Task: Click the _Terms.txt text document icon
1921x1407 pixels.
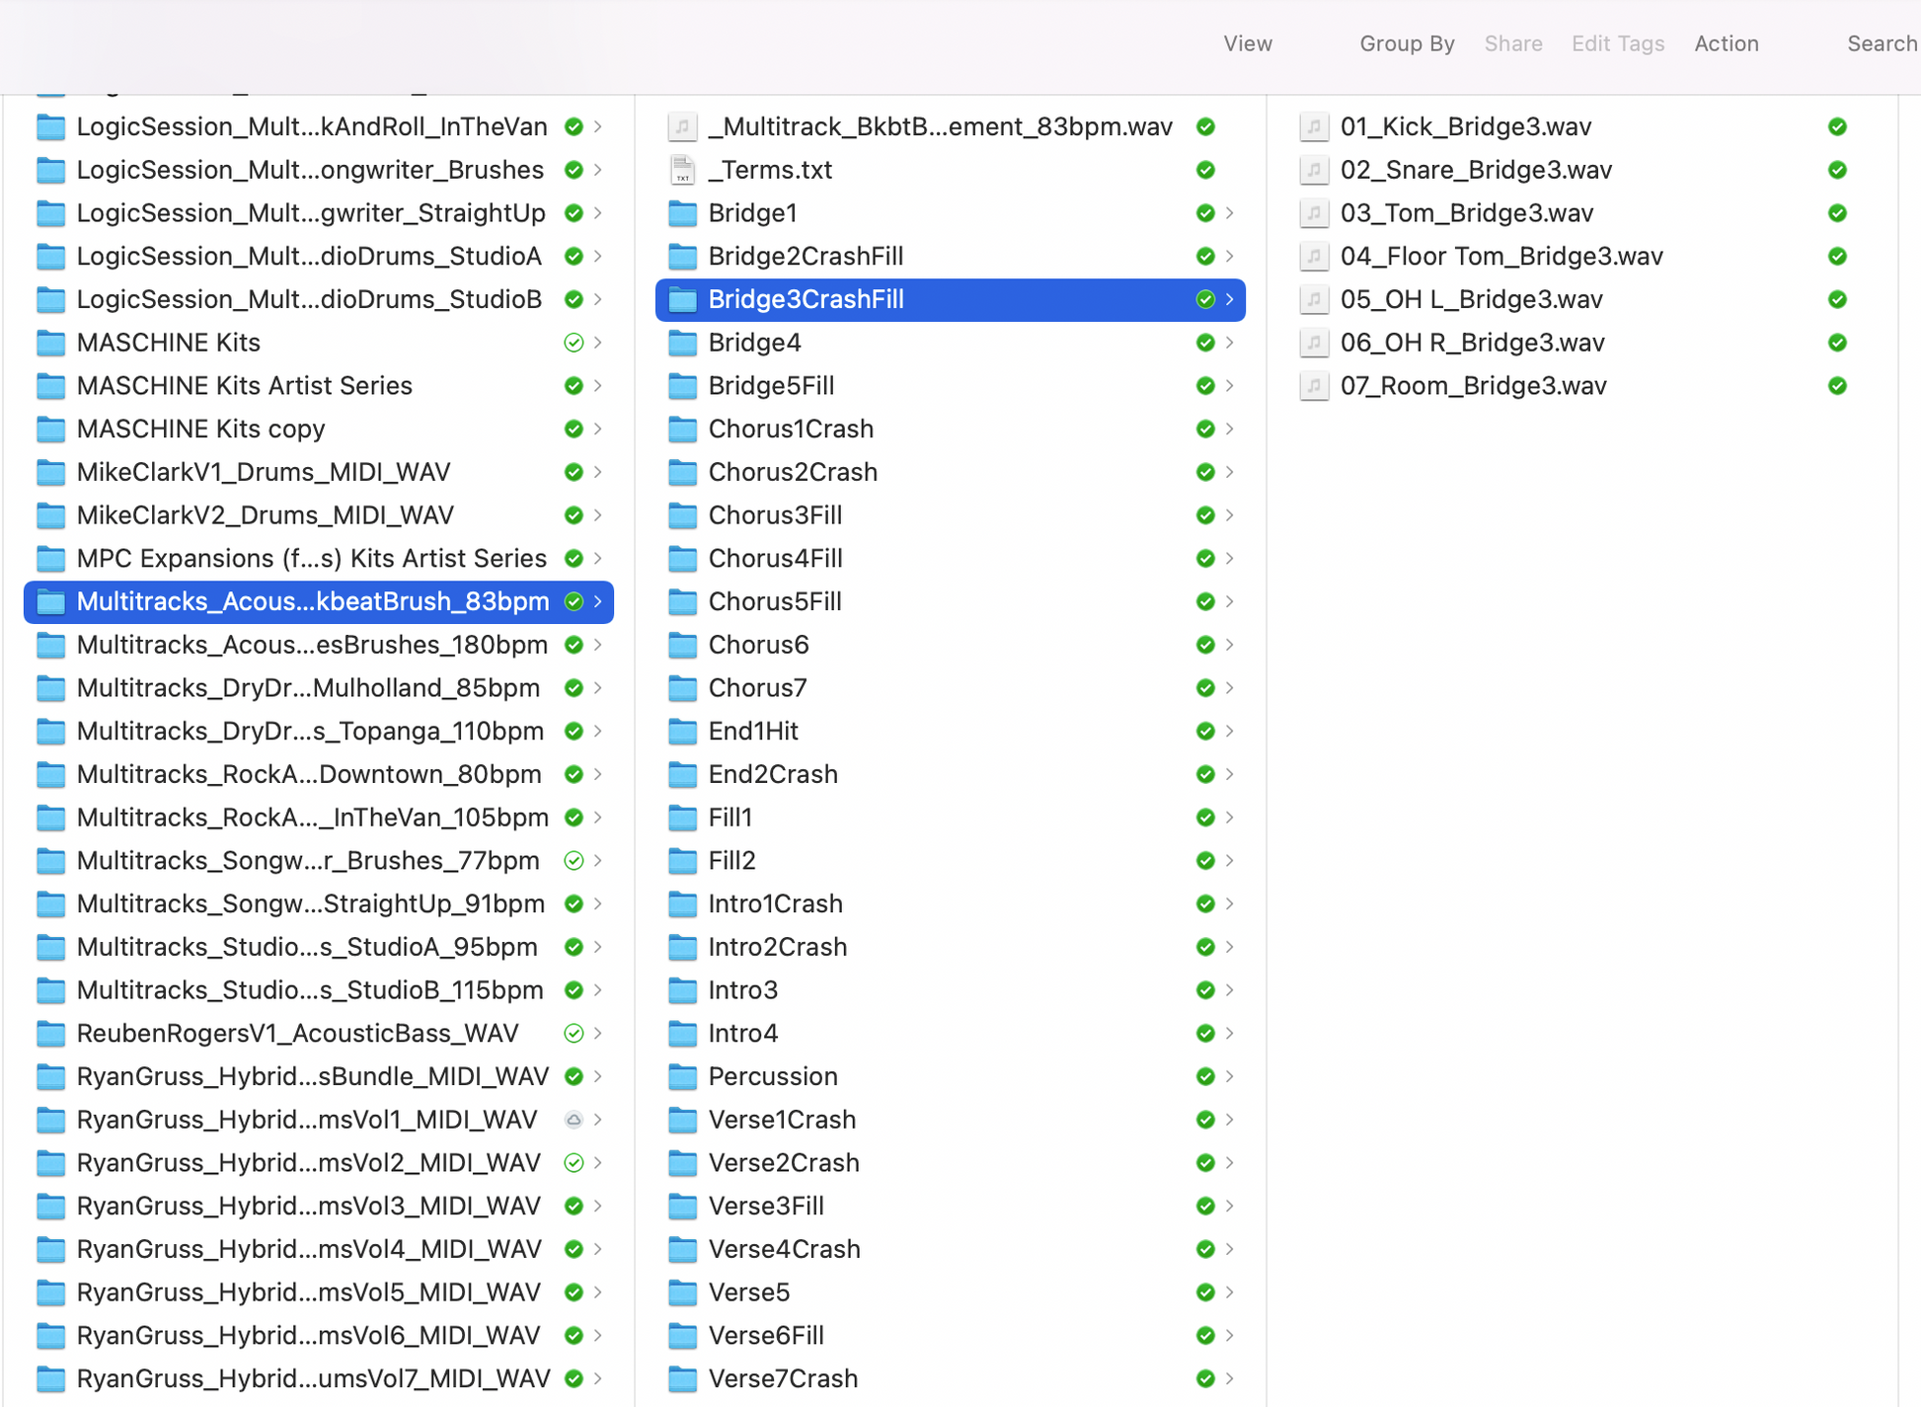Action: 682,170
